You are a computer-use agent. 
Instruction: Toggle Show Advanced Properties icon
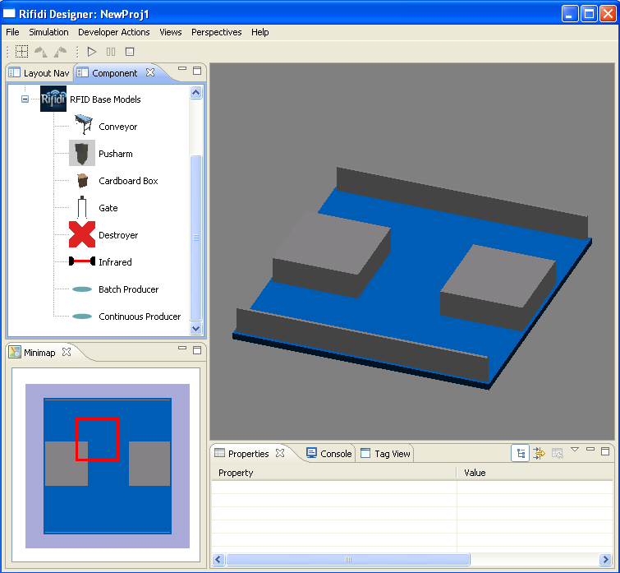click(539, 453)
